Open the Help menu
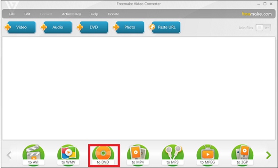 pos(94,14)
